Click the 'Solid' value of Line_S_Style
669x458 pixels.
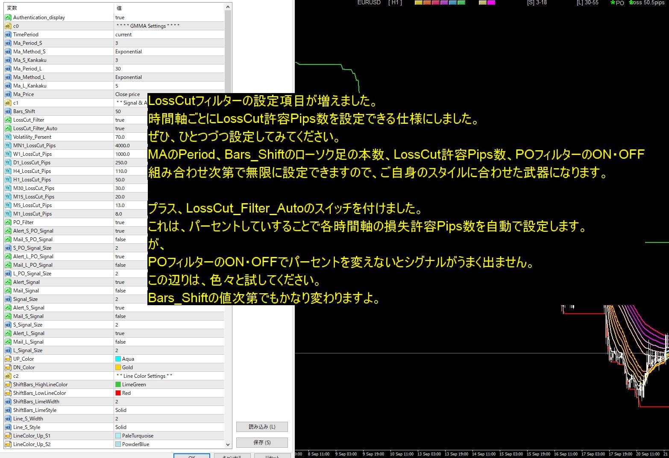click(x=121, y=427)
